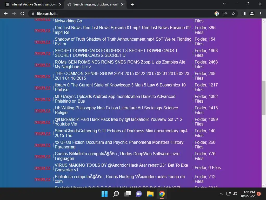Open mega.nz link for Cursos Biblioteca
Image resolution: width=266 pixels, height=200 pixels.
(43, 156)
